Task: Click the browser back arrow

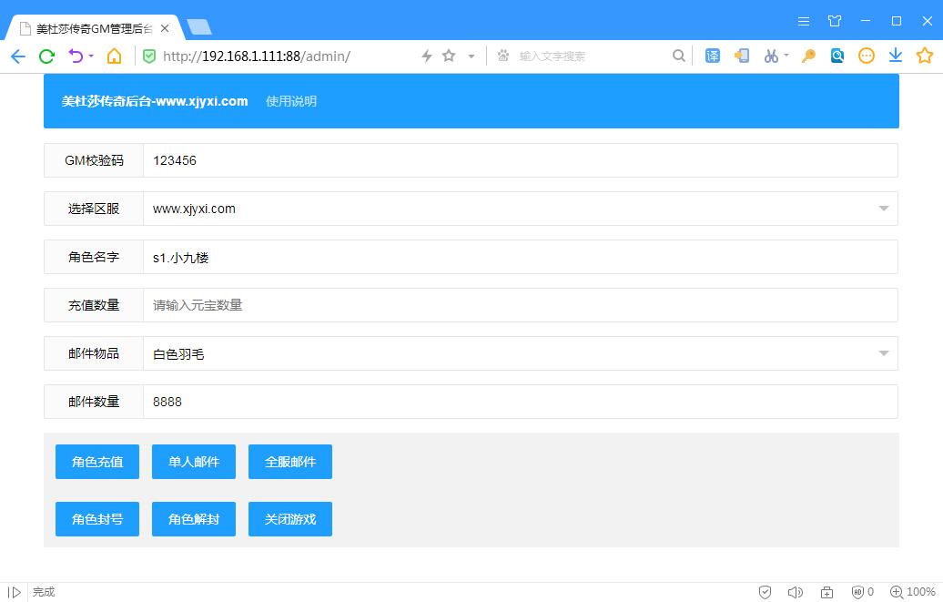Action: pyautogui.click(x=18, y=56)
